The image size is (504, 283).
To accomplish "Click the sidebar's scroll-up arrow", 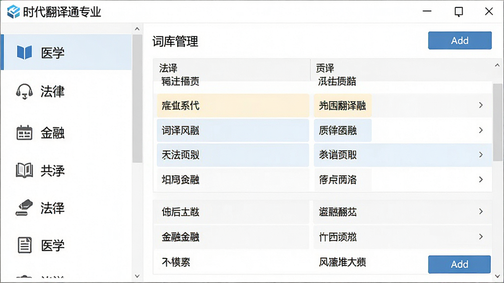I will click(x=137, y=29).
